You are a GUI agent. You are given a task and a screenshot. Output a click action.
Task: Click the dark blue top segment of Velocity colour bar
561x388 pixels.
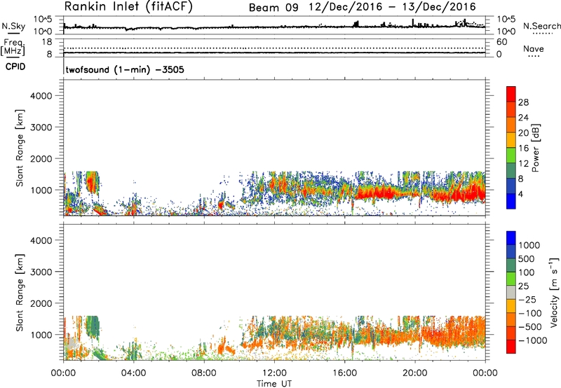[x=511, y=238]
